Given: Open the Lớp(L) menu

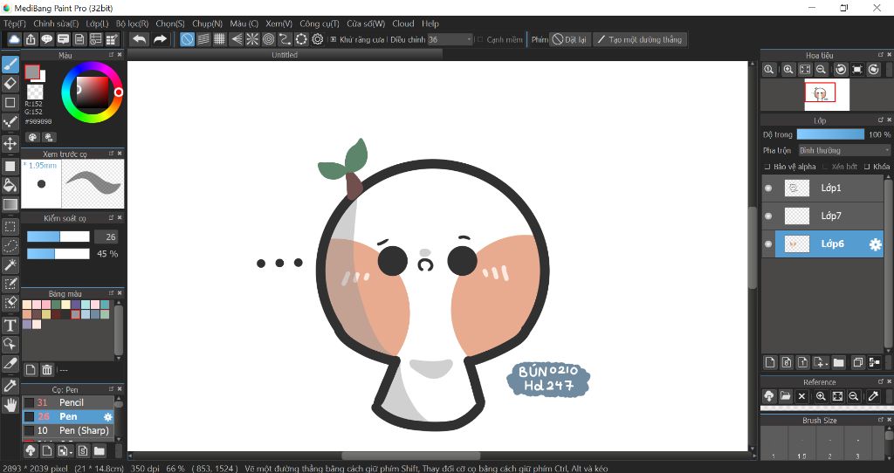Looking at the screenshot, I should click(x=97, y=24).
